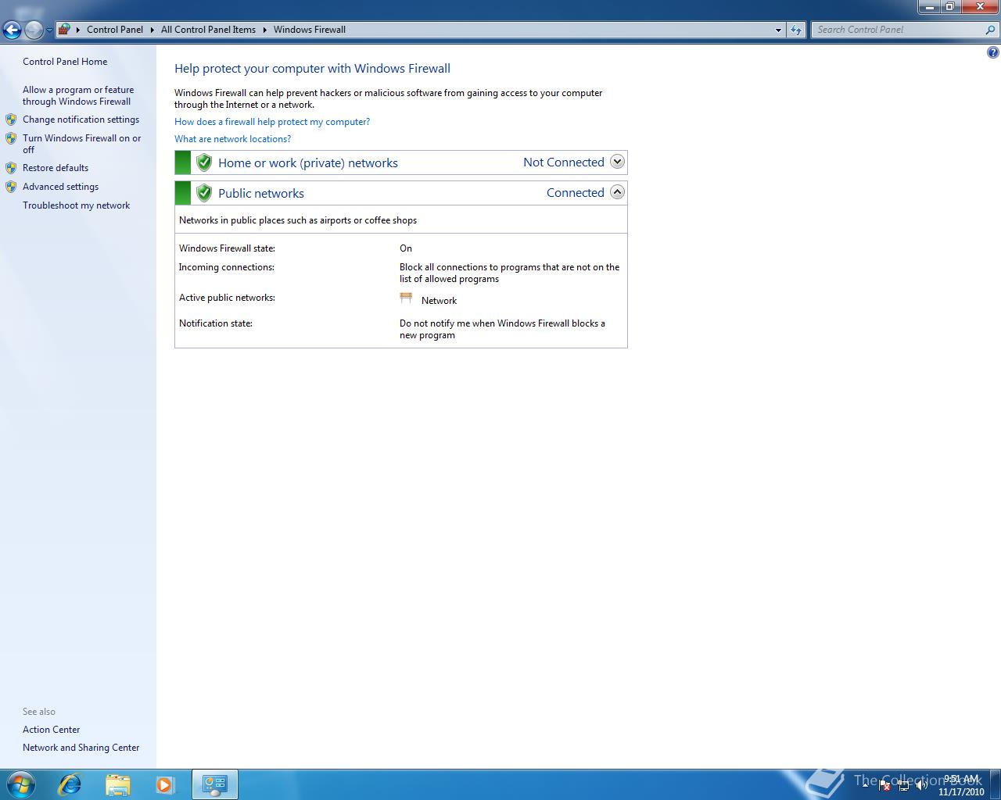Launch Internet Explorer from the taskbar
Screen dimensions: 1001x800
pos(70,784)
